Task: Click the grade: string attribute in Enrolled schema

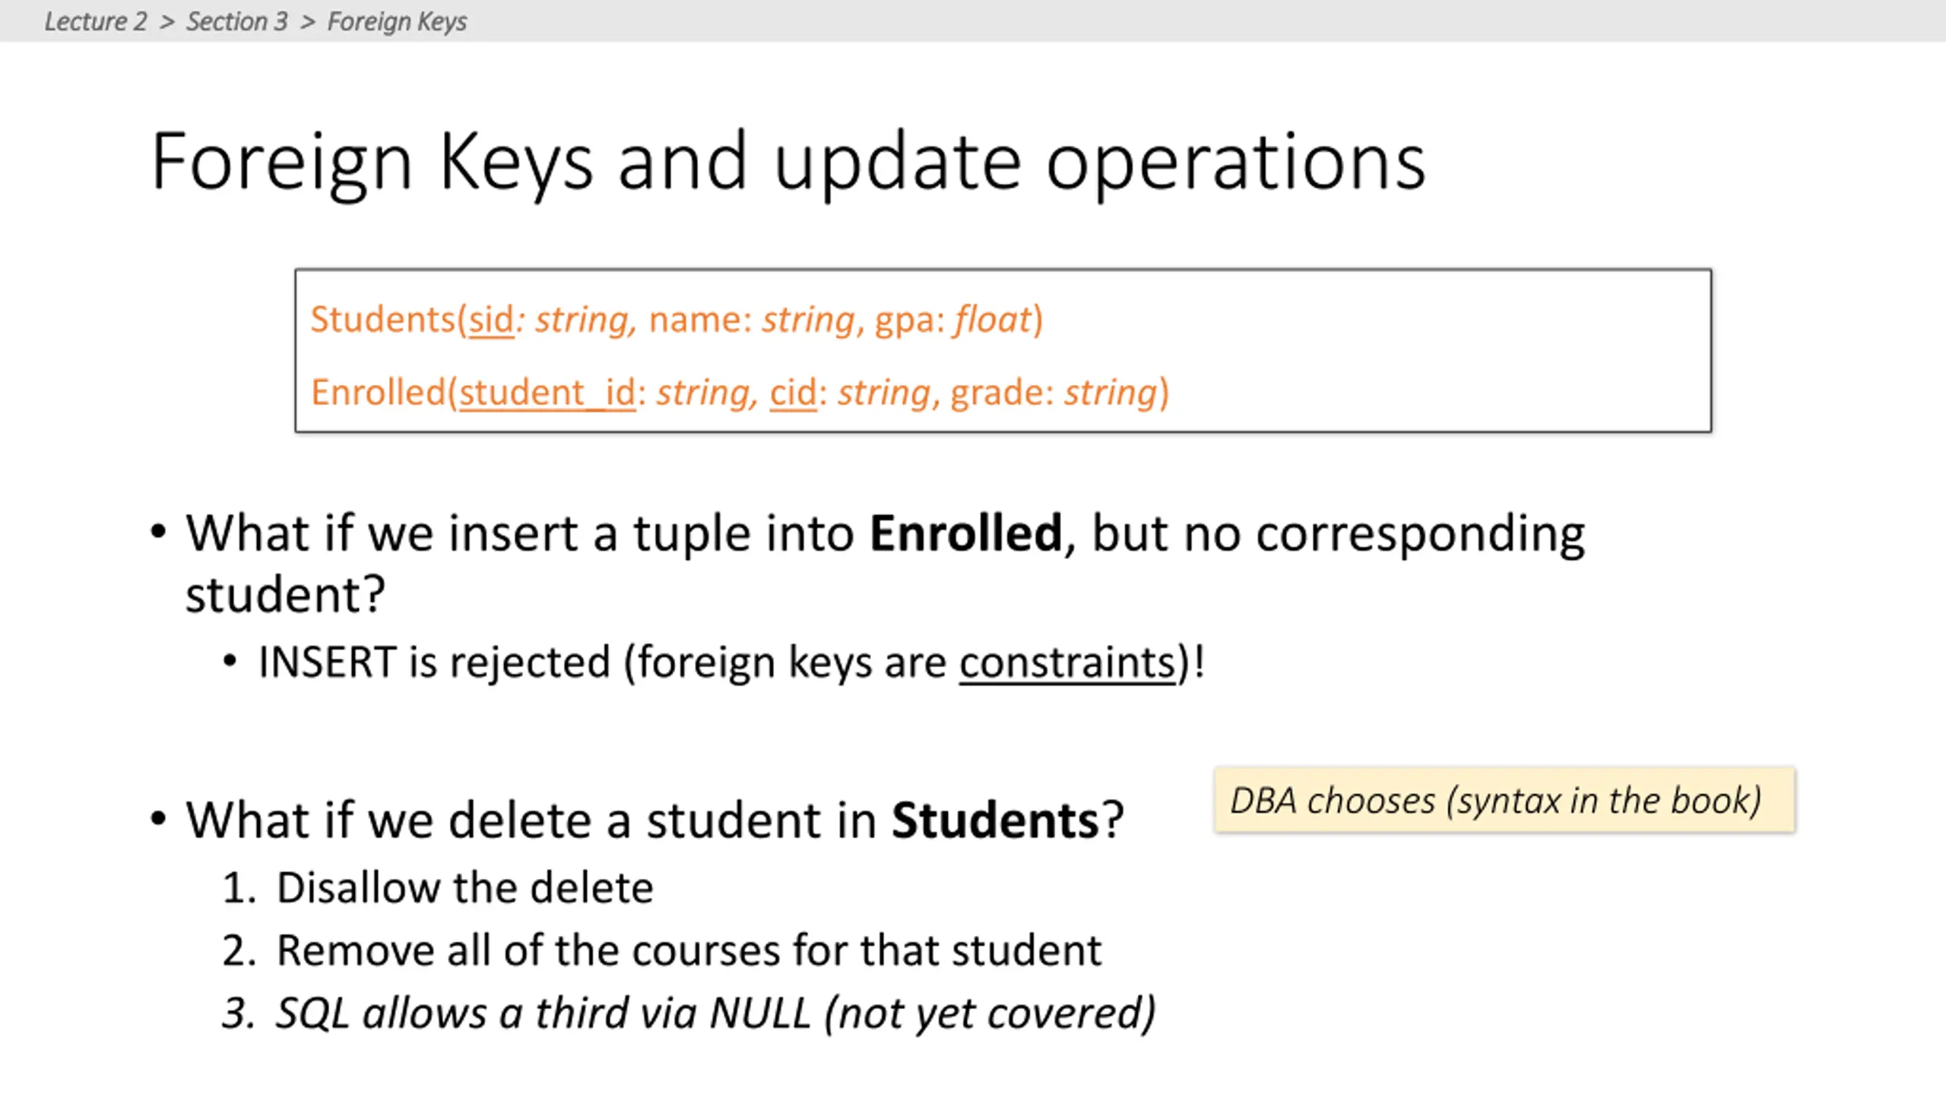Action: (x=1054, y=394)
